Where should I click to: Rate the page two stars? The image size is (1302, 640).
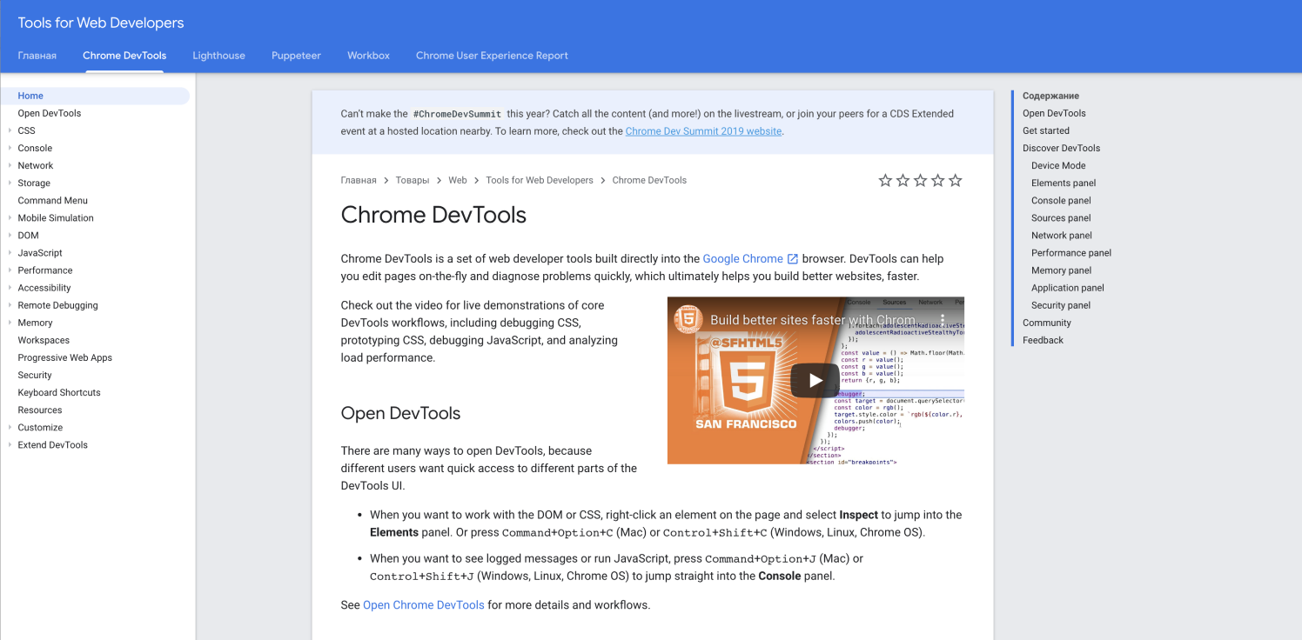(x=903, y=181)
